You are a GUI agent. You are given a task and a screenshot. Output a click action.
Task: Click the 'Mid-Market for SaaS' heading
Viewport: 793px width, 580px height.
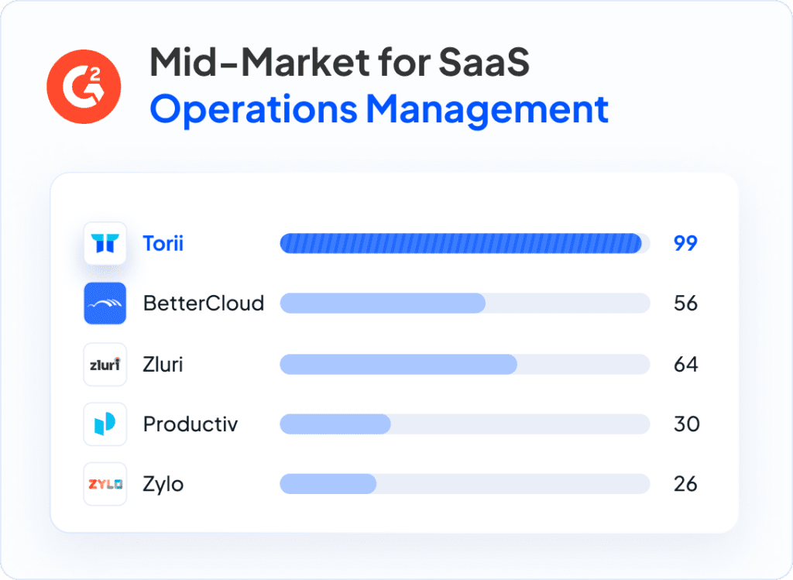pyautogui.click(x=340, y=62)
